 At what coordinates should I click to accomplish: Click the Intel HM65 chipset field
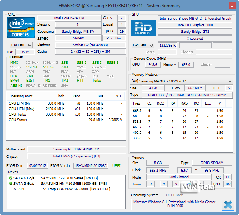click(77, 157)
